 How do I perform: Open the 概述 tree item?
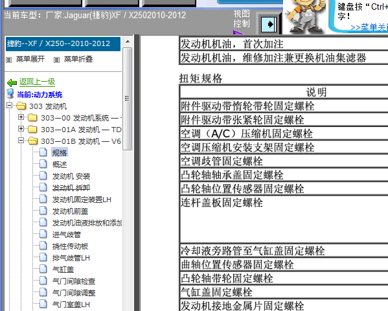pos(60,165)
